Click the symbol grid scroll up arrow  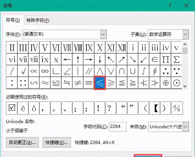(185, 44)
